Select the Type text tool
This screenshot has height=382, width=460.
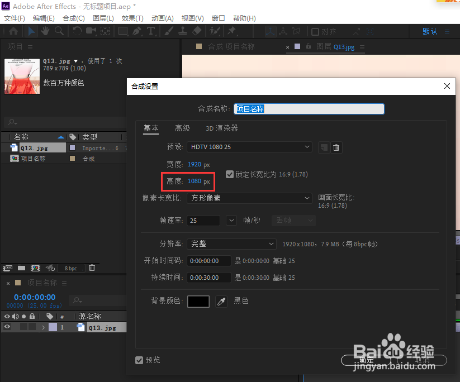click(151, 31)
